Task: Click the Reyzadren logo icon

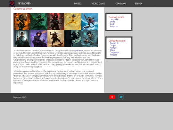Action: click(x=12, y=4)
